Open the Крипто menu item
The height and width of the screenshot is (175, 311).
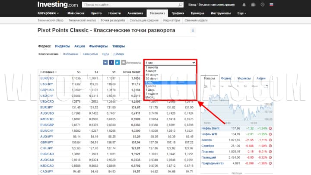[96, 13]
